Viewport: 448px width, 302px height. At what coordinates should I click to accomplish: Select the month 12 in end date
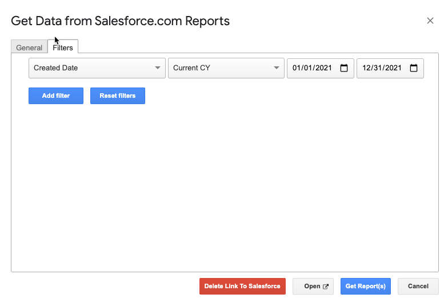366,68
